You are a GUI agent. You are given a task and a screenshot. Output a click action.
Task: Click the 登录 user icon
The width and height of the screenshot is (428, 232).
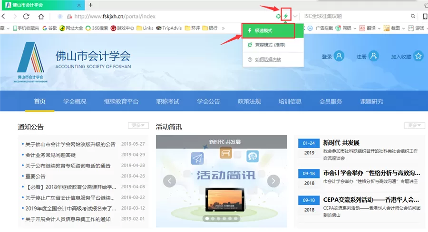[339, 56]
